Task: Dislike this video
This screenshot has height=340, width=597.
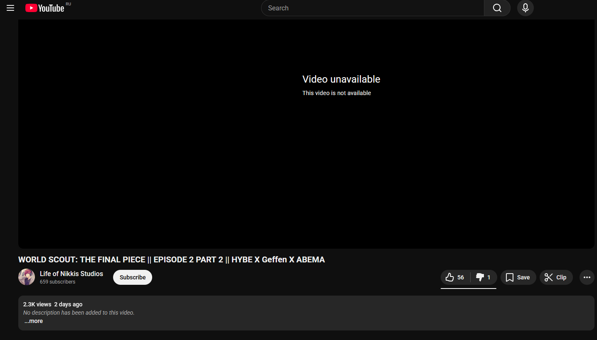Action: coord(484,277)
